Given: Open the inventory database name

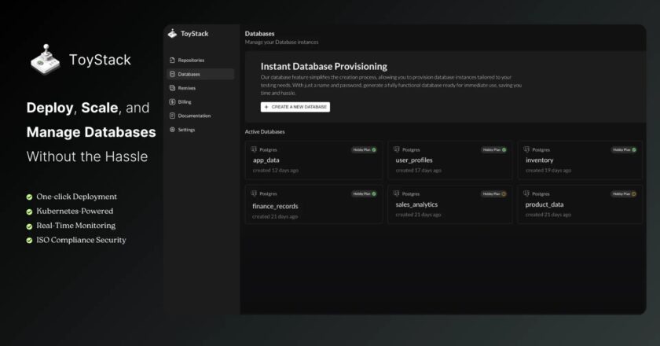Looking at the screenshot, I should tap(540, 160).
